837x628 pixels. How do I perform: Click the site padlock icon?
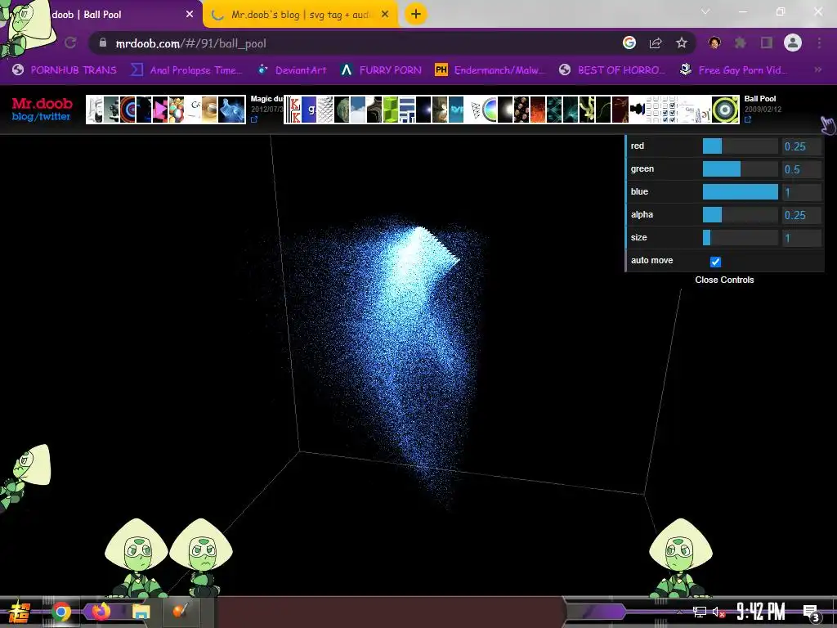tap(103, 43)
